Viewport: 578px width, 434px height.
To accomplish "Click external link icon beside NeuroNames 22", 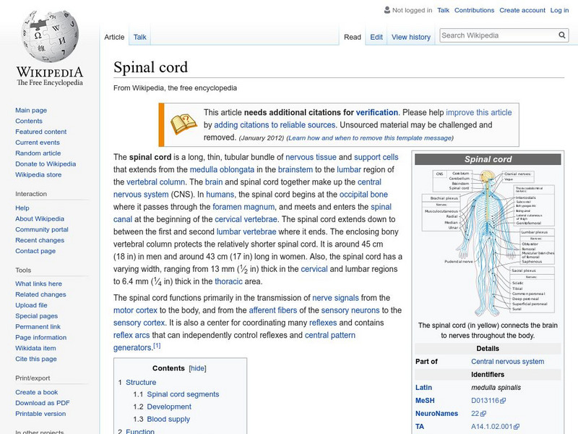I will (x=483, y=414).
